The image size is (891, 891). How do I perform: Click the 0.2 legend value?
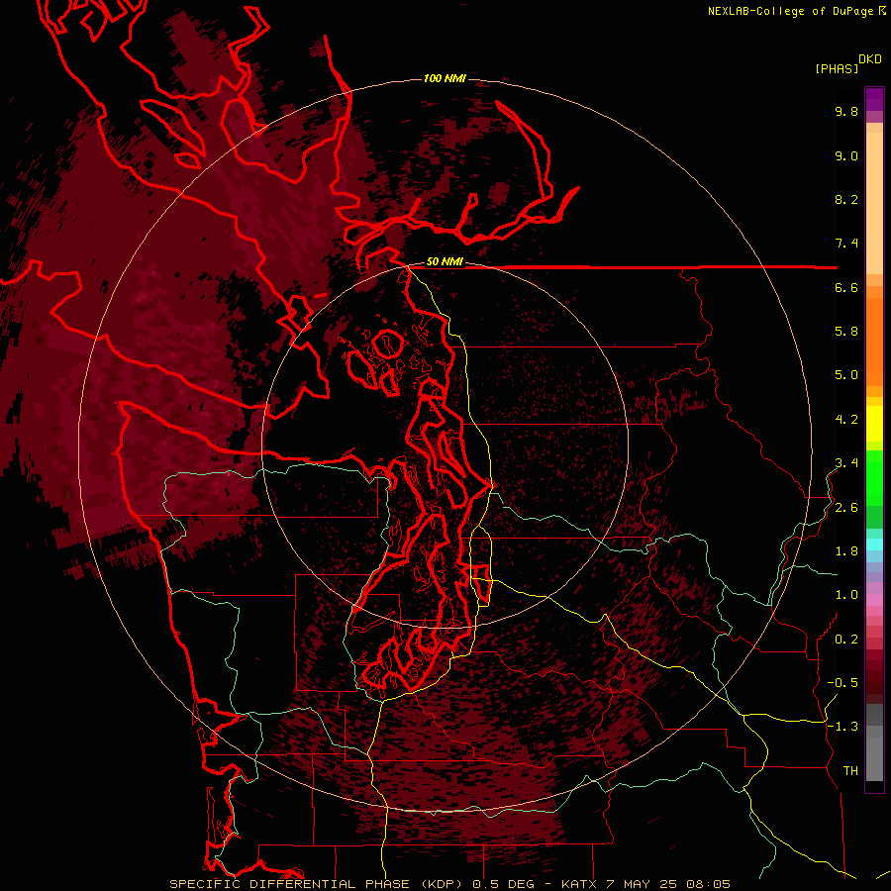(846, 640)
